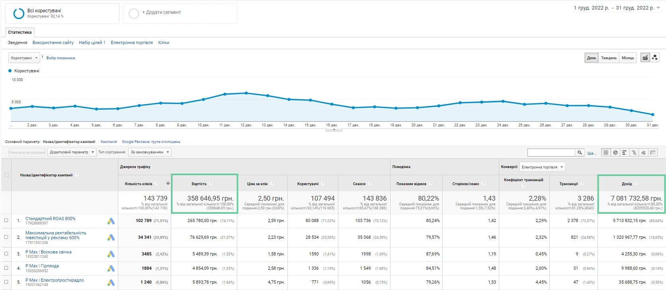The image size is (666, 290).
Task: Click Google Ads icon for Воскова свічка row
Action: point(111,254)
